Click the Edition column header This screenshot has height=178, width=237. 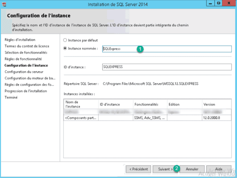pos(185,104)
